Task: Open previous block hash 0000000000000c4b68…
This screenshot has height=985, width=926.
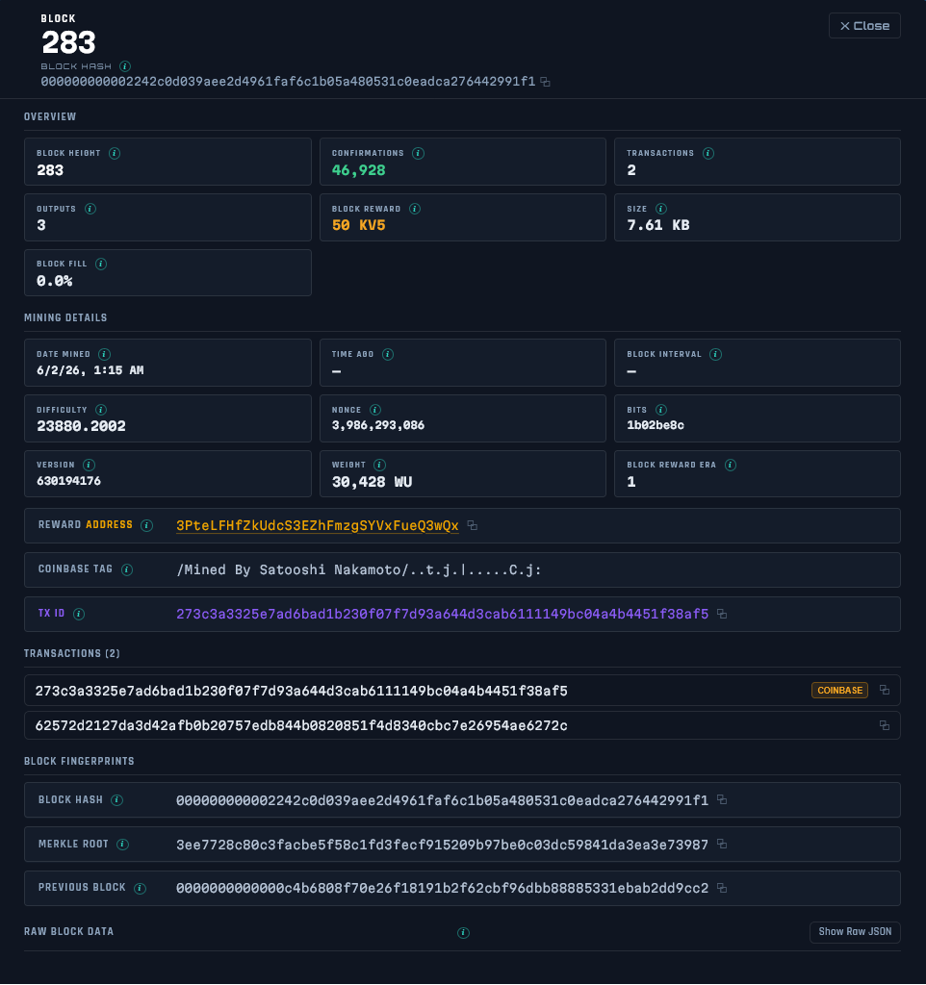Action: (x=442, y=888)
